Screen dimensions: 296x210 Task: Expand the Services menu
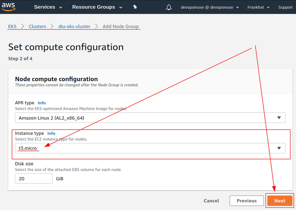[48, 7]
